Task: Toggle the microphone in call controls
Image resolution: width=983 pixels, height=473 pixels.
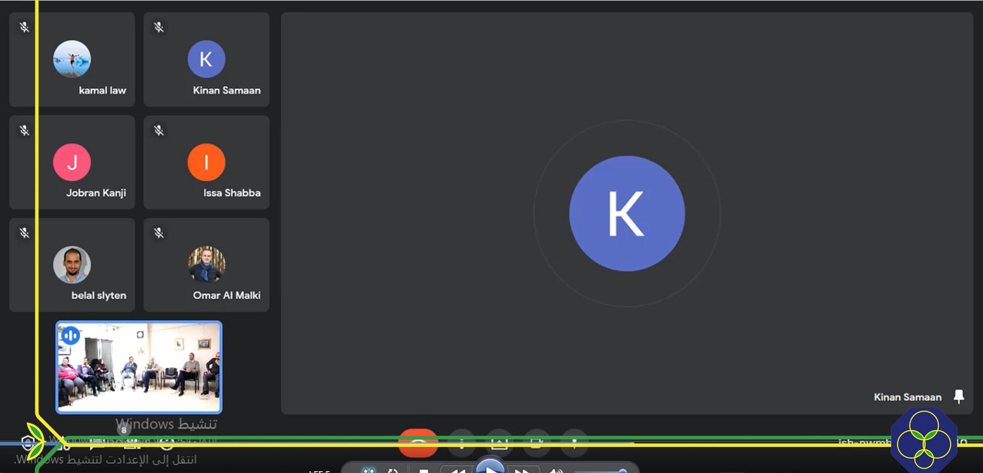Action: (x=574, y=443)
